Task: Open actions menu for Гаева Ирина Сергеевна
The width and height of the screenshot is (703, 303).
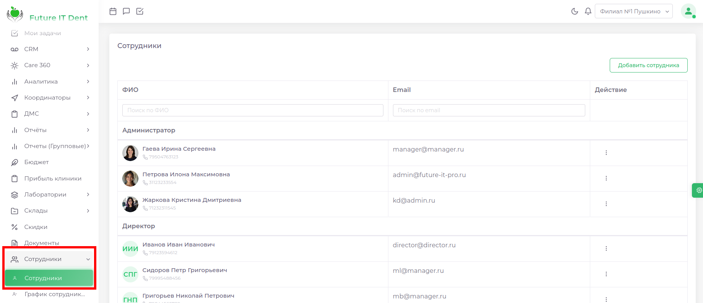Action: 606,153
